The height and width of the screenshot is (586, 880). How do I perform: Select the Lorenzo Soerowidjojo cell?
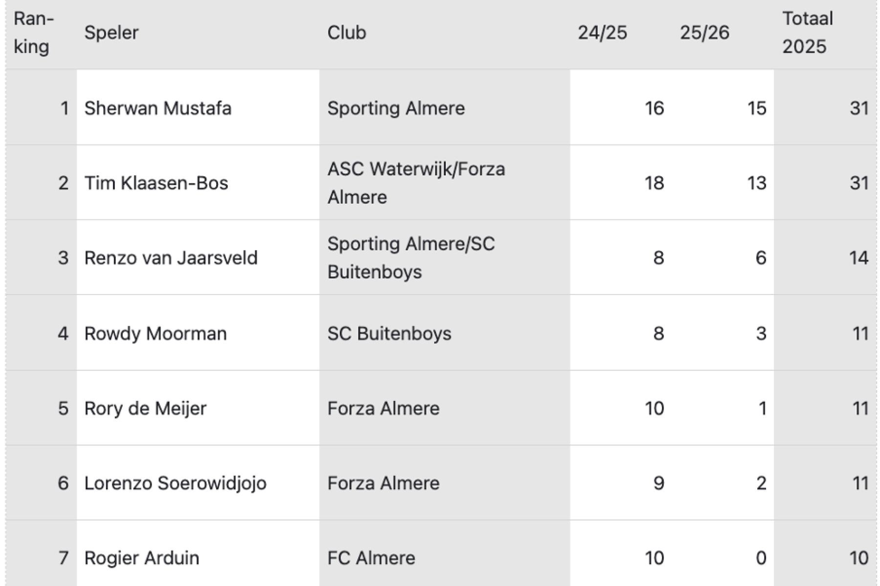(x=175, y=483)
